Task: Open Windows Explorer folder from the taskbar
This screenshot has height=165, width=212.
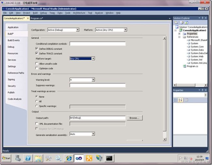Action: (38, 158)
